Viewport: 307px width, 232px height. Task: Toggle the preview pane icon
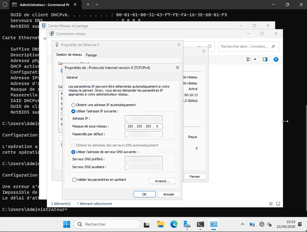(x=265, y=59)
